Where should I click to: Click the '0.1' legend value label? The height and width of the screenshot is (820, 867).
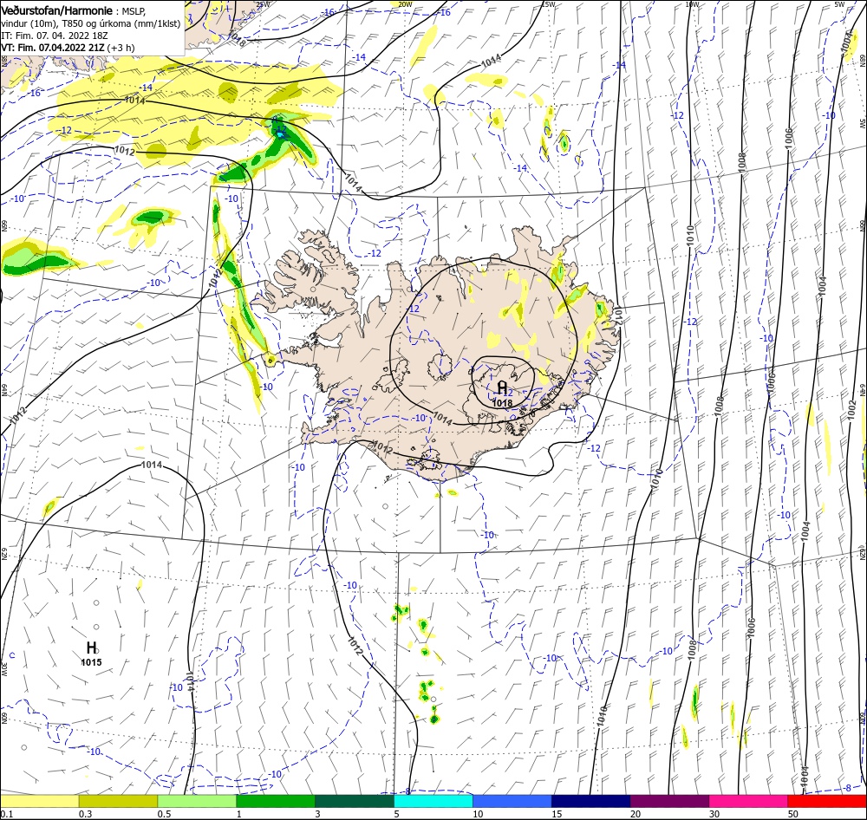click(7, 814)
